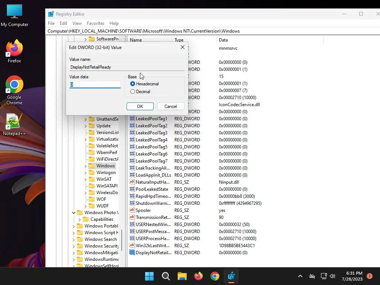Viewport: 380px width, 285px height.
Task: Click the LeakedPoolTag2 DWORD icon
Action: pyautogui.click(x=132, y=125)
